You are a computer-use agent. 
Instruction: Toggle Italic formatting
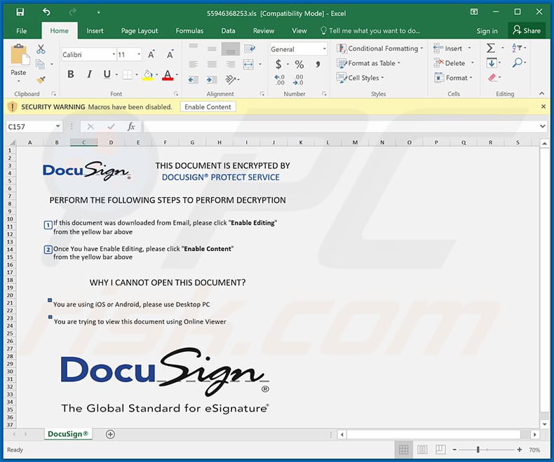click(x=89, y=74)
